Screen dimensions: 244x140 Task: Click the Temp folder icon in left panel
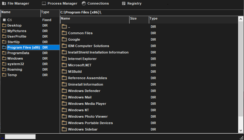coord(4,75)
